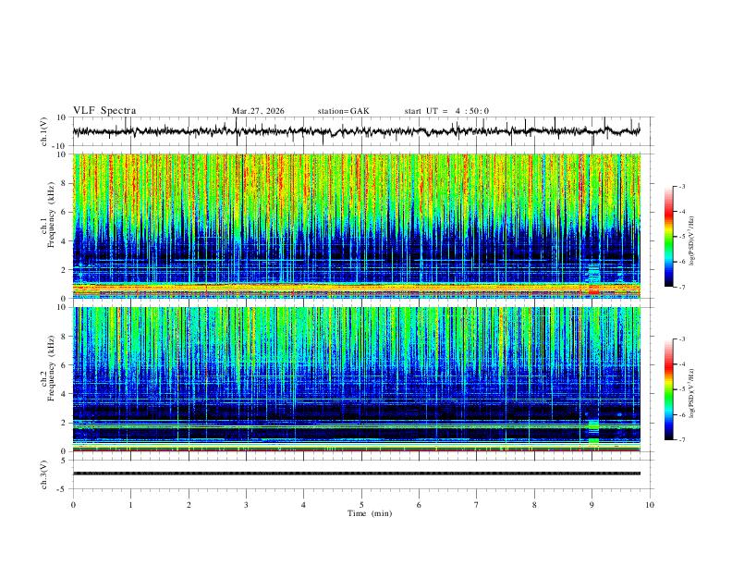The height and width of the screenshot is (566, 732).
Task: Click the "3" tick on Time axis
Action: point(246,505)
